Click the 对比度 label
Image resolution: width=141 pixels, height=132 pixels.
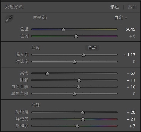[22, 62]
